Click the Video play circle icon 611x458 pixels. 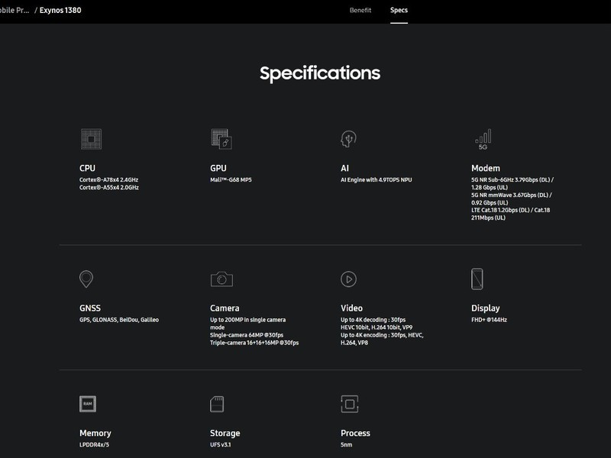click(348, 279)
